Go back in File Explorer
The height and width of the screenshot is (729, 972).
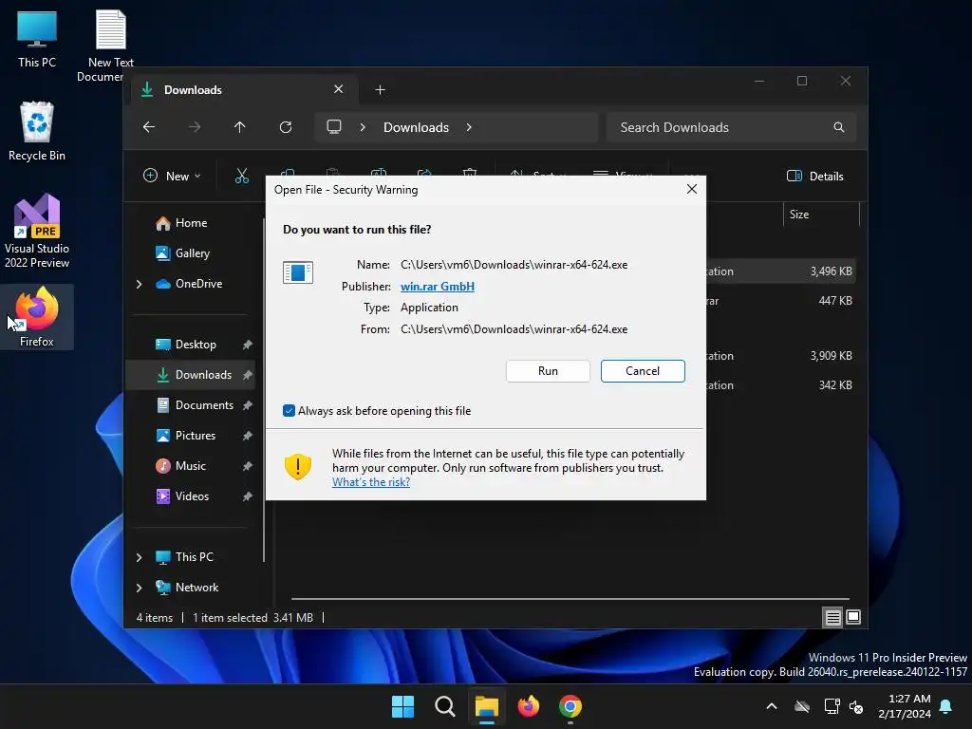click(149, 127)
